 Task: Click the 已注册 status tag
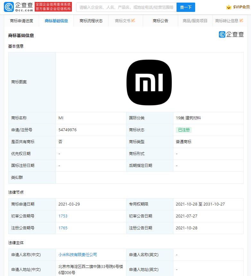(184, 130)
